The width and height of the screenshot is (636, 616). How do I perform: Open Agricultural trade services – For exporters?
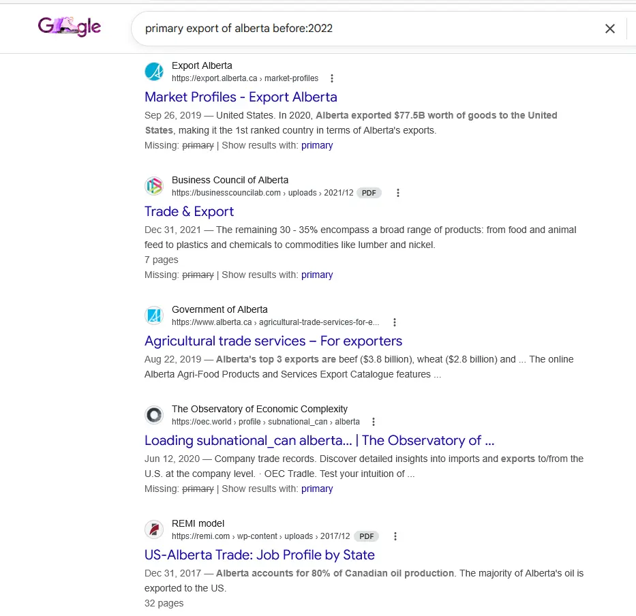pos(273,341)
